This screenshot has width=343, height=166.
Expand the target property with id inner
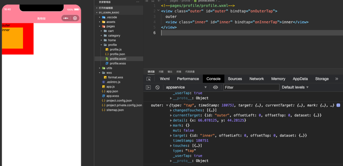(171, 136)
